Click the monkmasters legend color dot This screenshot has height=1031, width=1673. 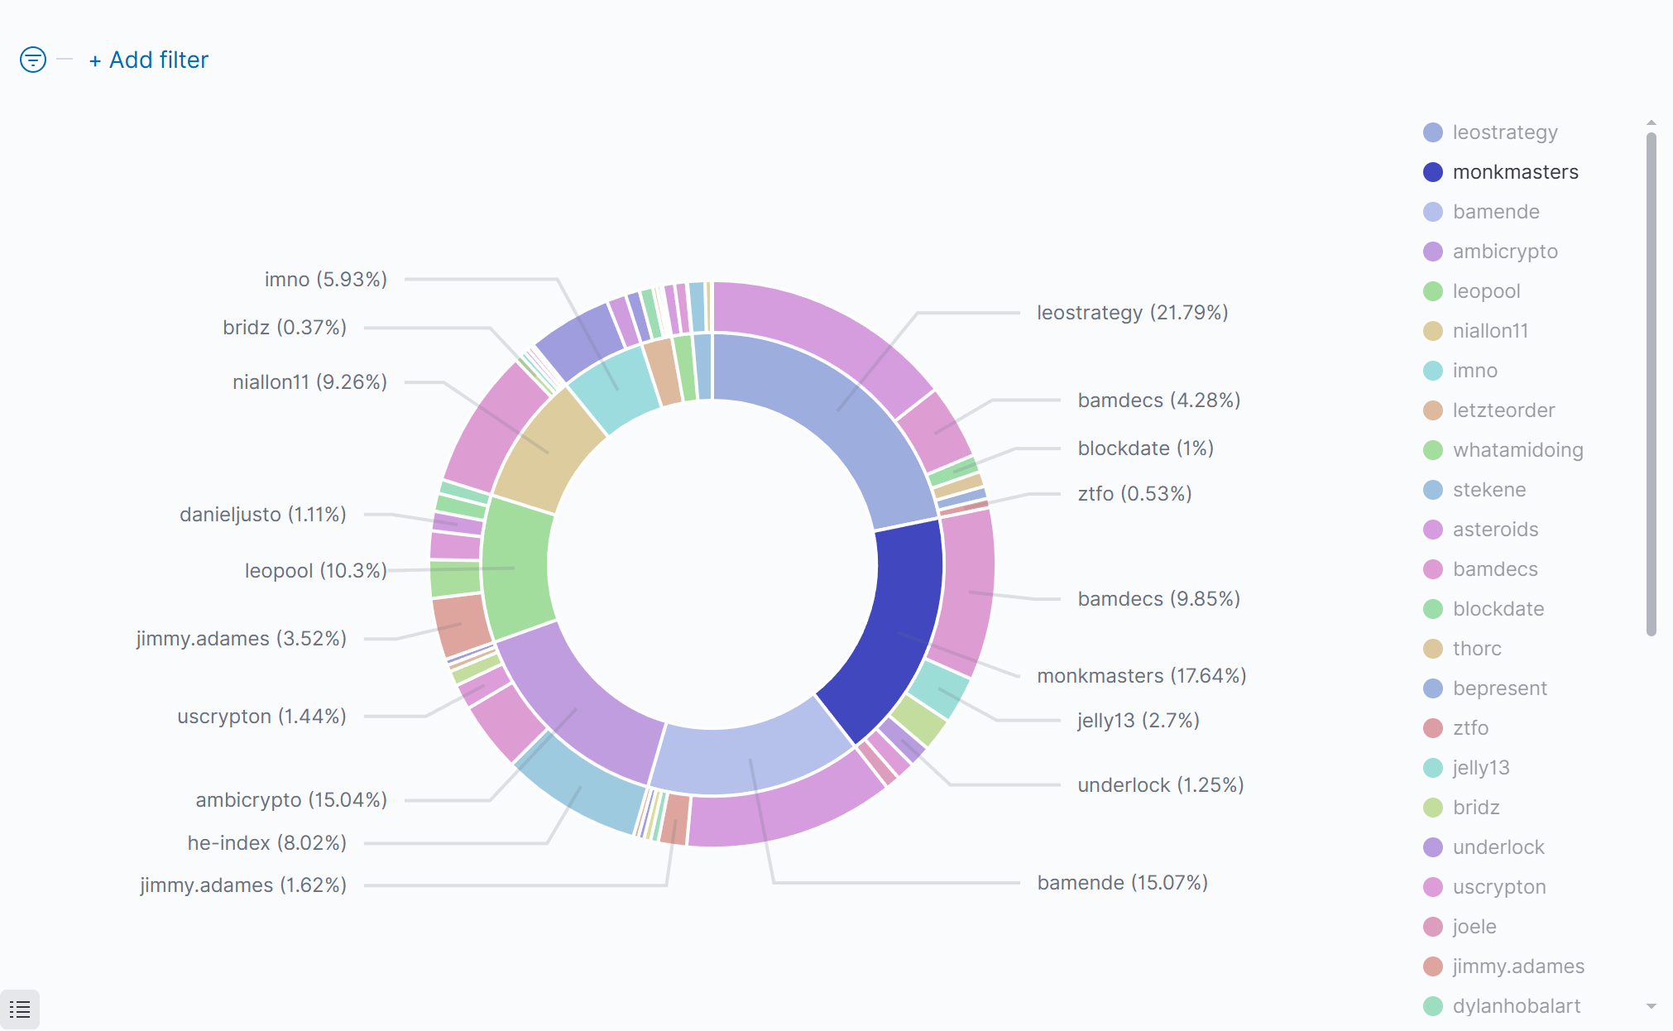[x=1433, y=172]
